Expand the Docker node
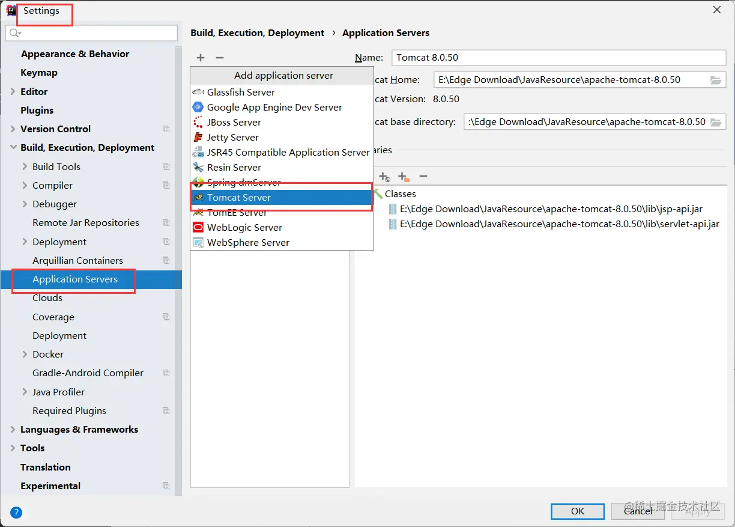This screenshot has width=735, height=527. pyautogui.click(x=25, y=354)
